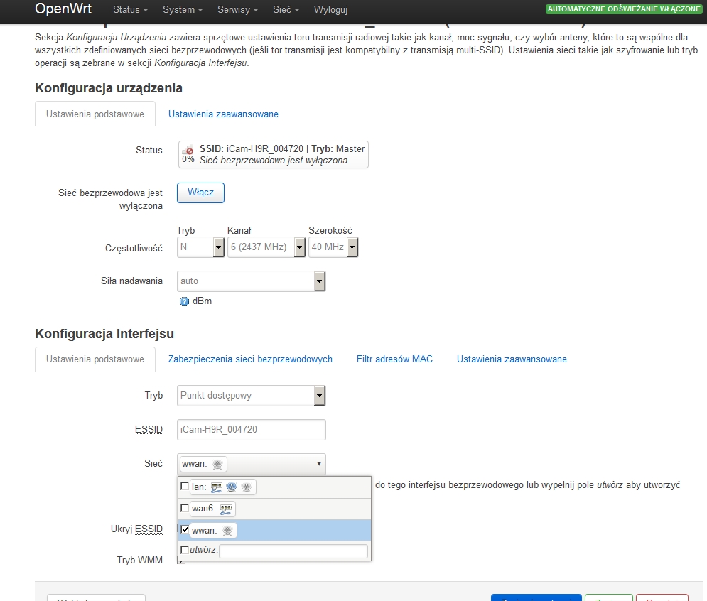Viewport: 707px width, 601px height.
Task: Click the gray wireless icon in lan row
Action: (246, 487)
